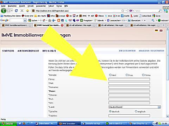
Task: Expand the Land dropdown showing Deutschland
Action: point(159,107)
